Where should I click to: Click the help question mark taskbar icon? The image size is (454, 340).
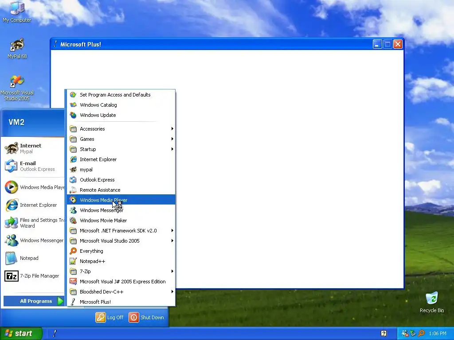pyautogui.click(x=384, y=333)
